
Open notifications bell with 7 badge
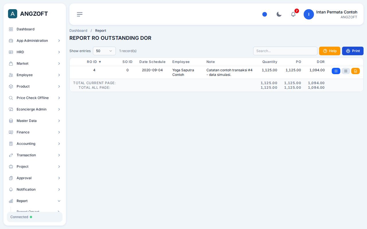tap(293, 14)
